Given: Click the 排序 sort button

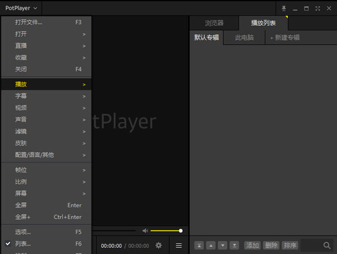Looking at the screenshot, I should point(290,246).
